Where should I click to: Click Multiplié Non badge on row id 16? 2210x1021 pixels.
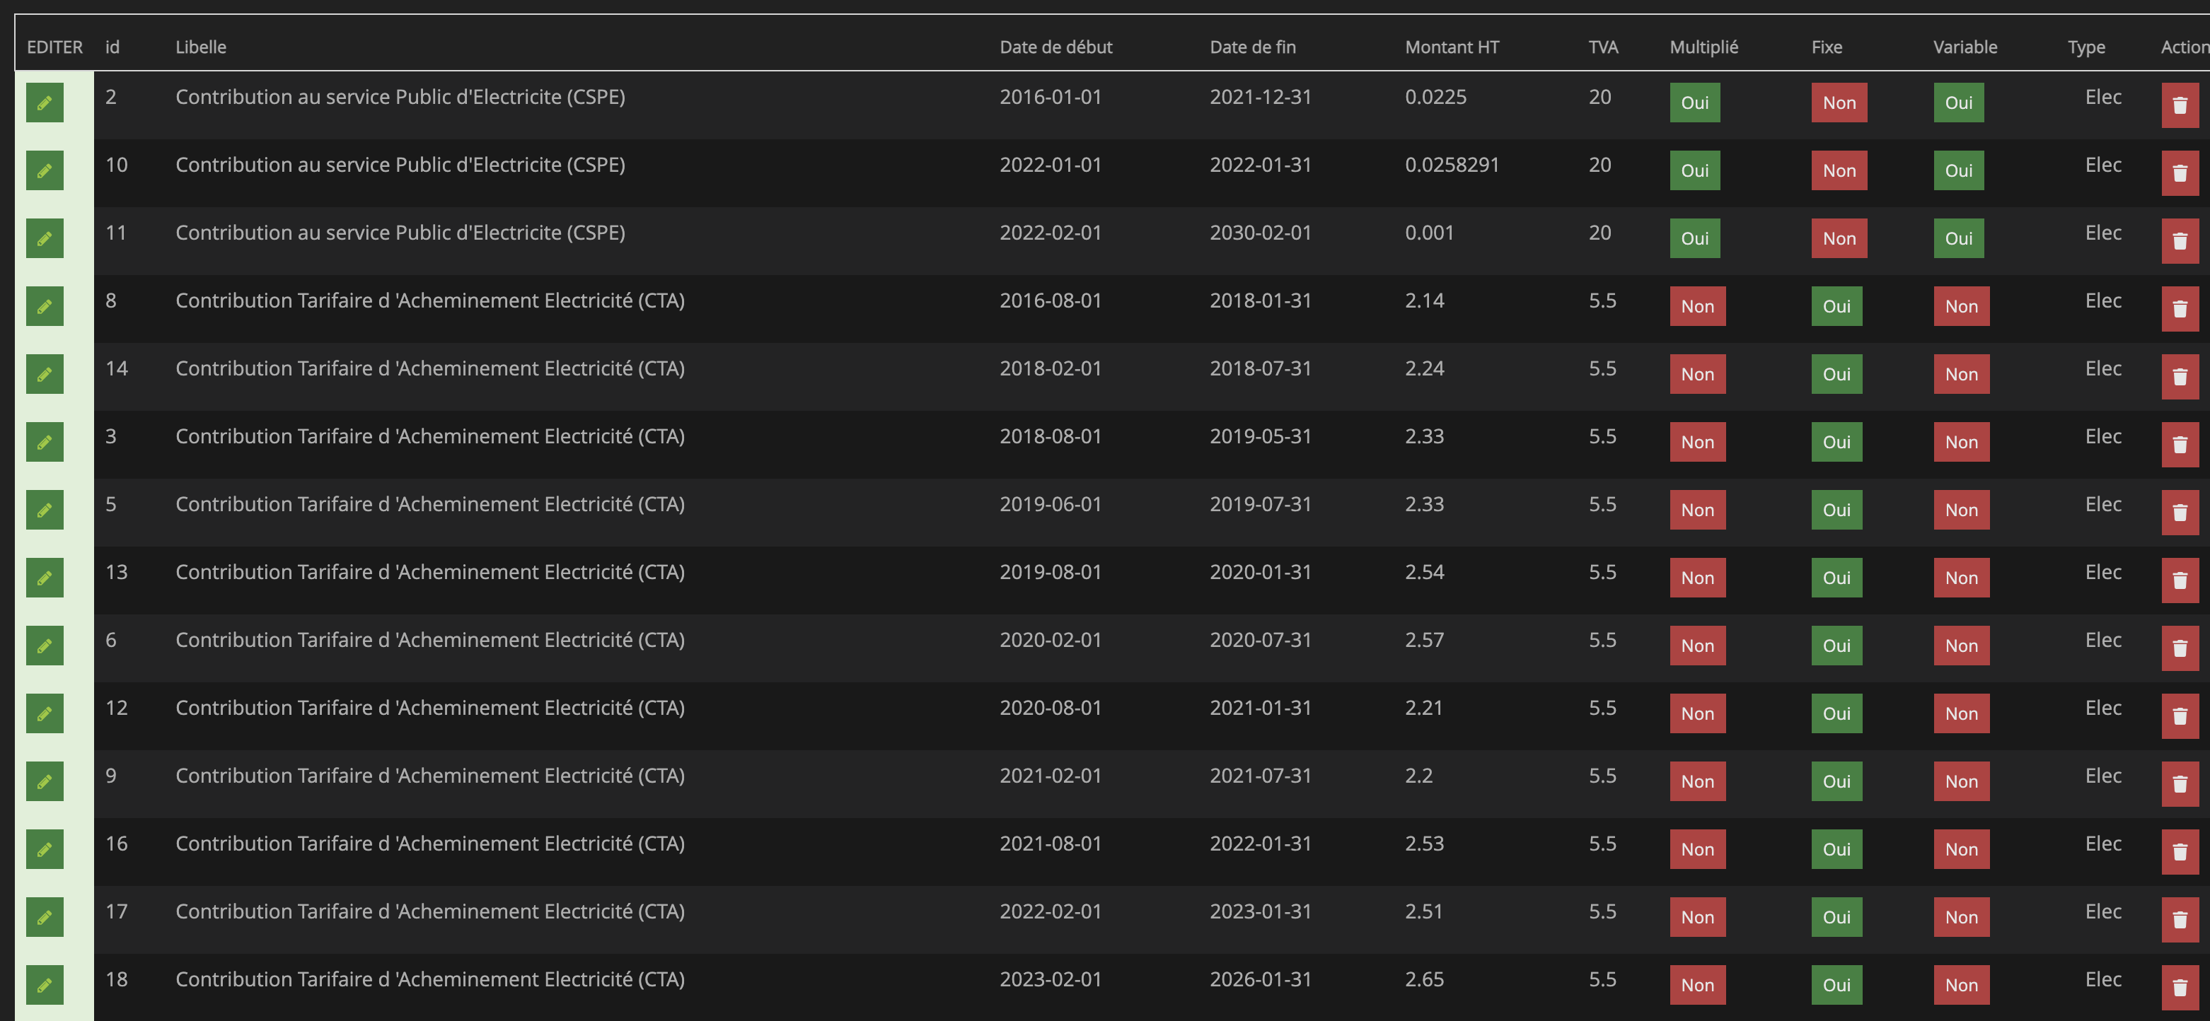[x=1697, y=850]
